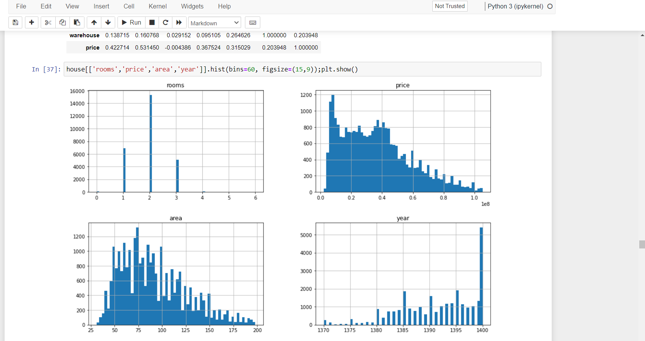Paste cells below
Screen dimensions: 645x341
coord(77,23)
